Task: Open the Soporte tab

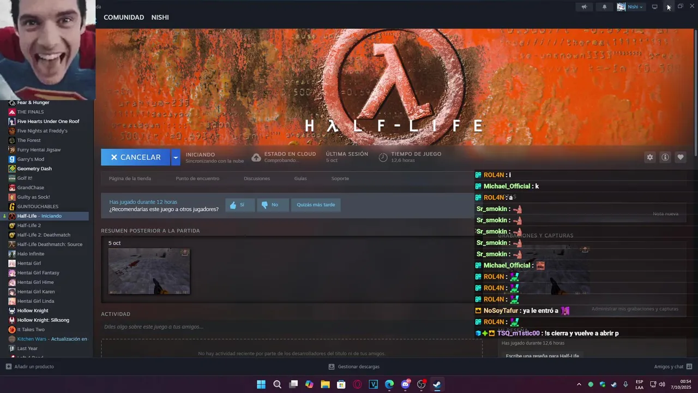Action: click(340, 178)
